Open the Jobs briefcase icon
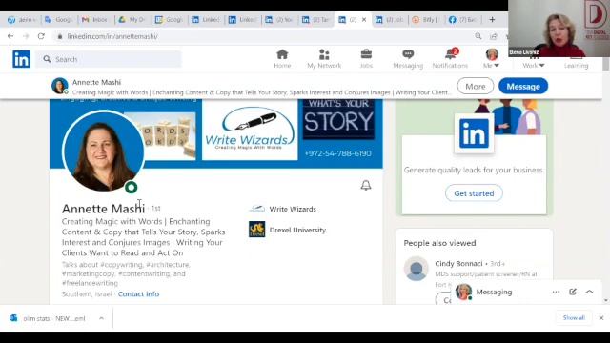 click(366, 59)
